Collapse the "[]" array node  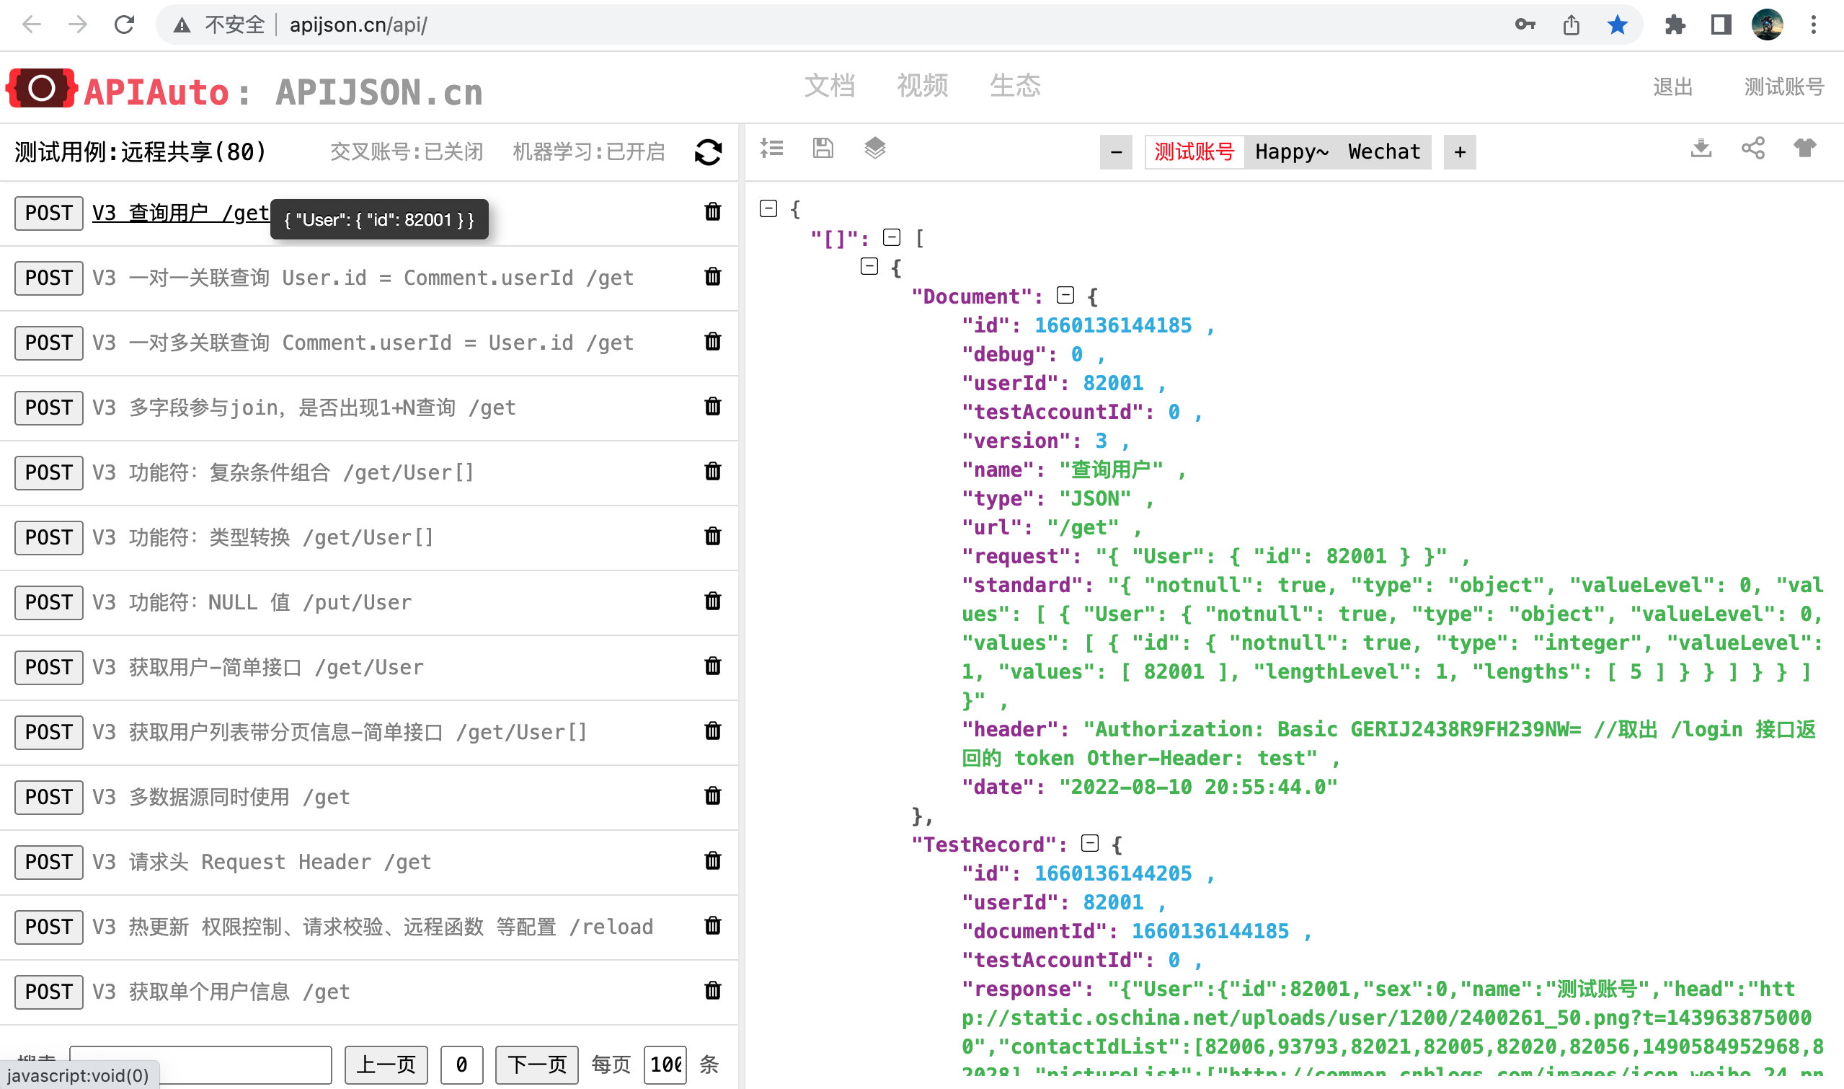[x=891, y=238]
